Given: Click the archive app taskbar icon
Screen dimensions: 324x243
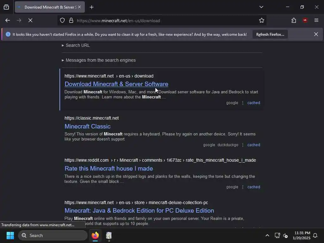Looking at the screenshot, I should (x=109, y=235).
